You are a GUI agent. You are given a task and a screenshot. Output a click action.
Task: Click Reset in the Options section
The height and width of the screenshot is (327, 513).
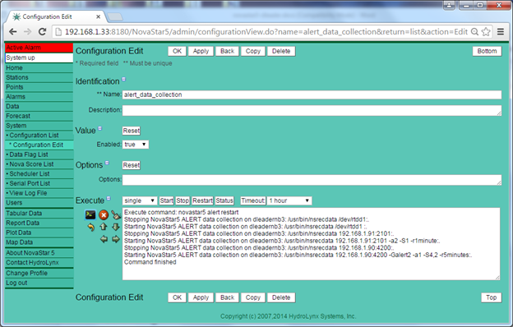(132, 165)
